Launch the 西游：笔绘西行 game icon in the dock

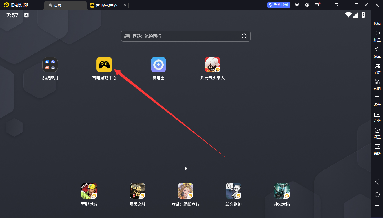coord(185,191)
